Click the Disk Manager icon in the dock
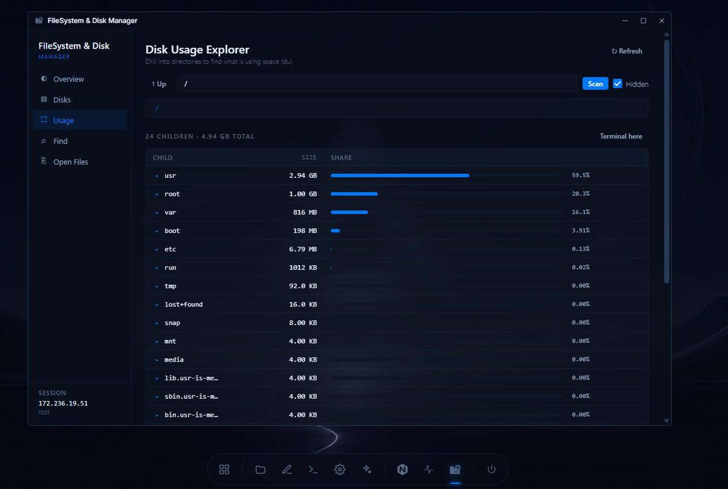The height and width of the screenshot is (489, 728). (x=455, y=470)
